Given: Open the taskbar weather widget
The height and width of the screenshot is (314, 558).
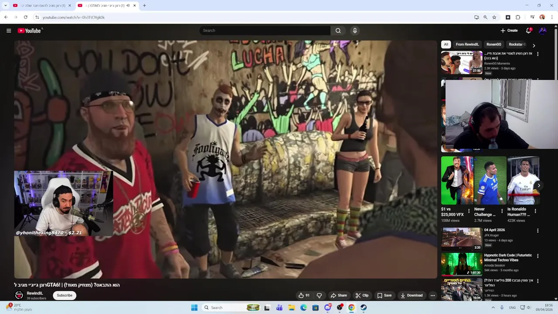Looking at the screenshot, I should click(19, 307).
